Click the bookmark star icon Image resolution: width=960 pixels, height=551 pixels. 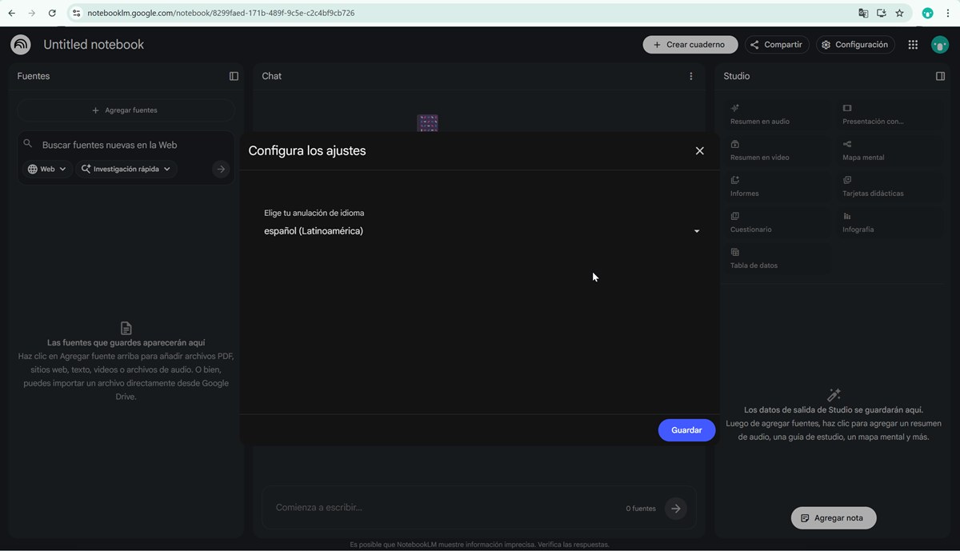click(x=899, y=13)
